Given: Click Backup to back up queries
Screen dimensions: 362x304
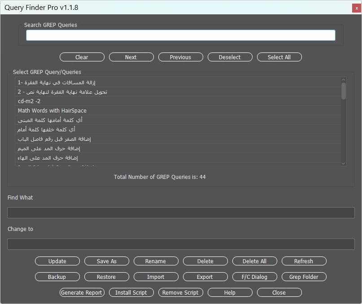Looking at the screenshot, I should click(57, 277).
